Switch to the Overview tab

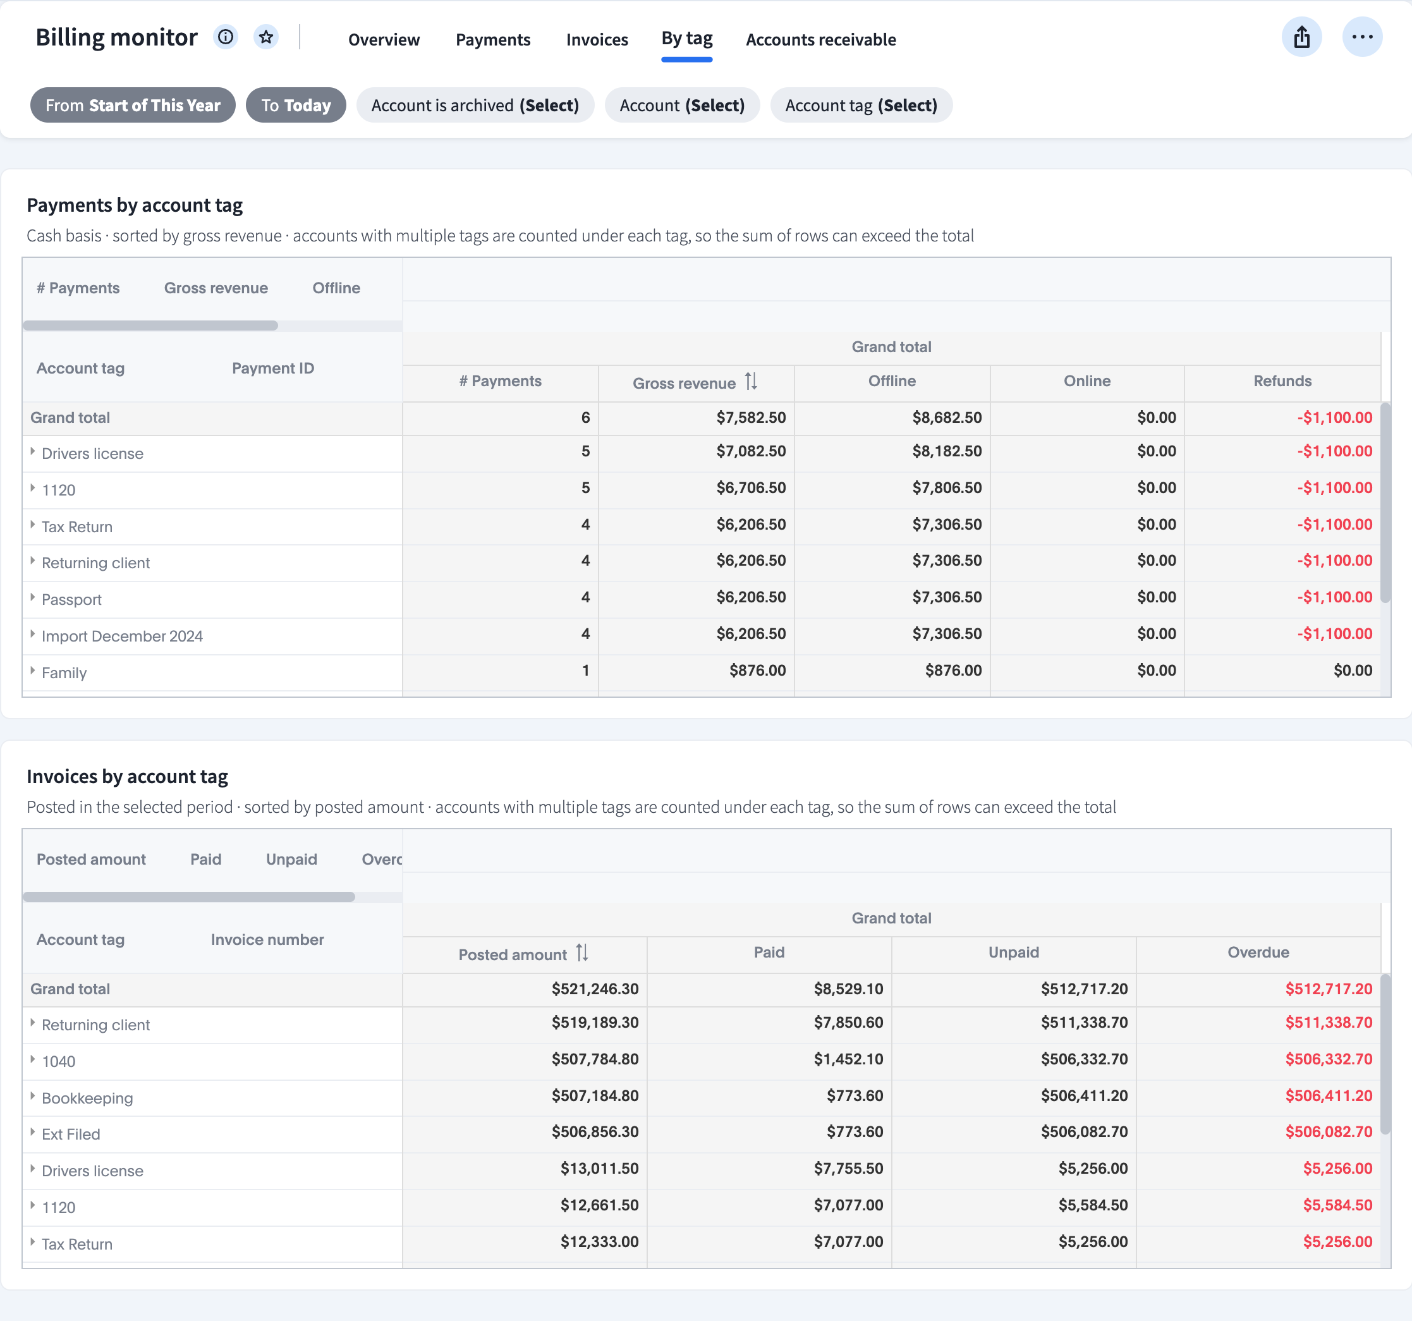click(384, 40)
